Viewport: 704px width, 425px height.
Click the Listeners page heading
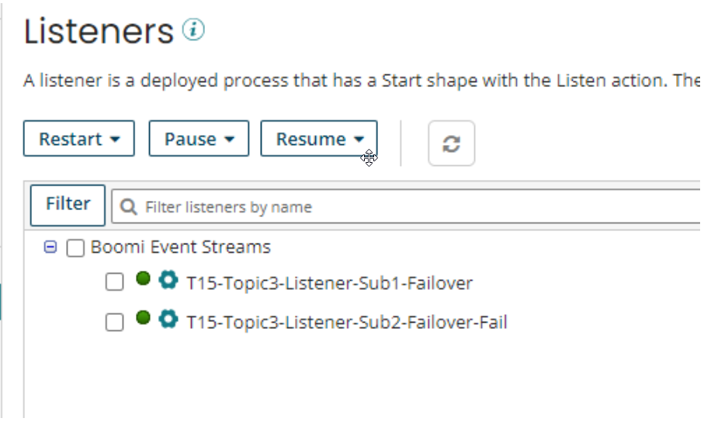tap(99, 32)
